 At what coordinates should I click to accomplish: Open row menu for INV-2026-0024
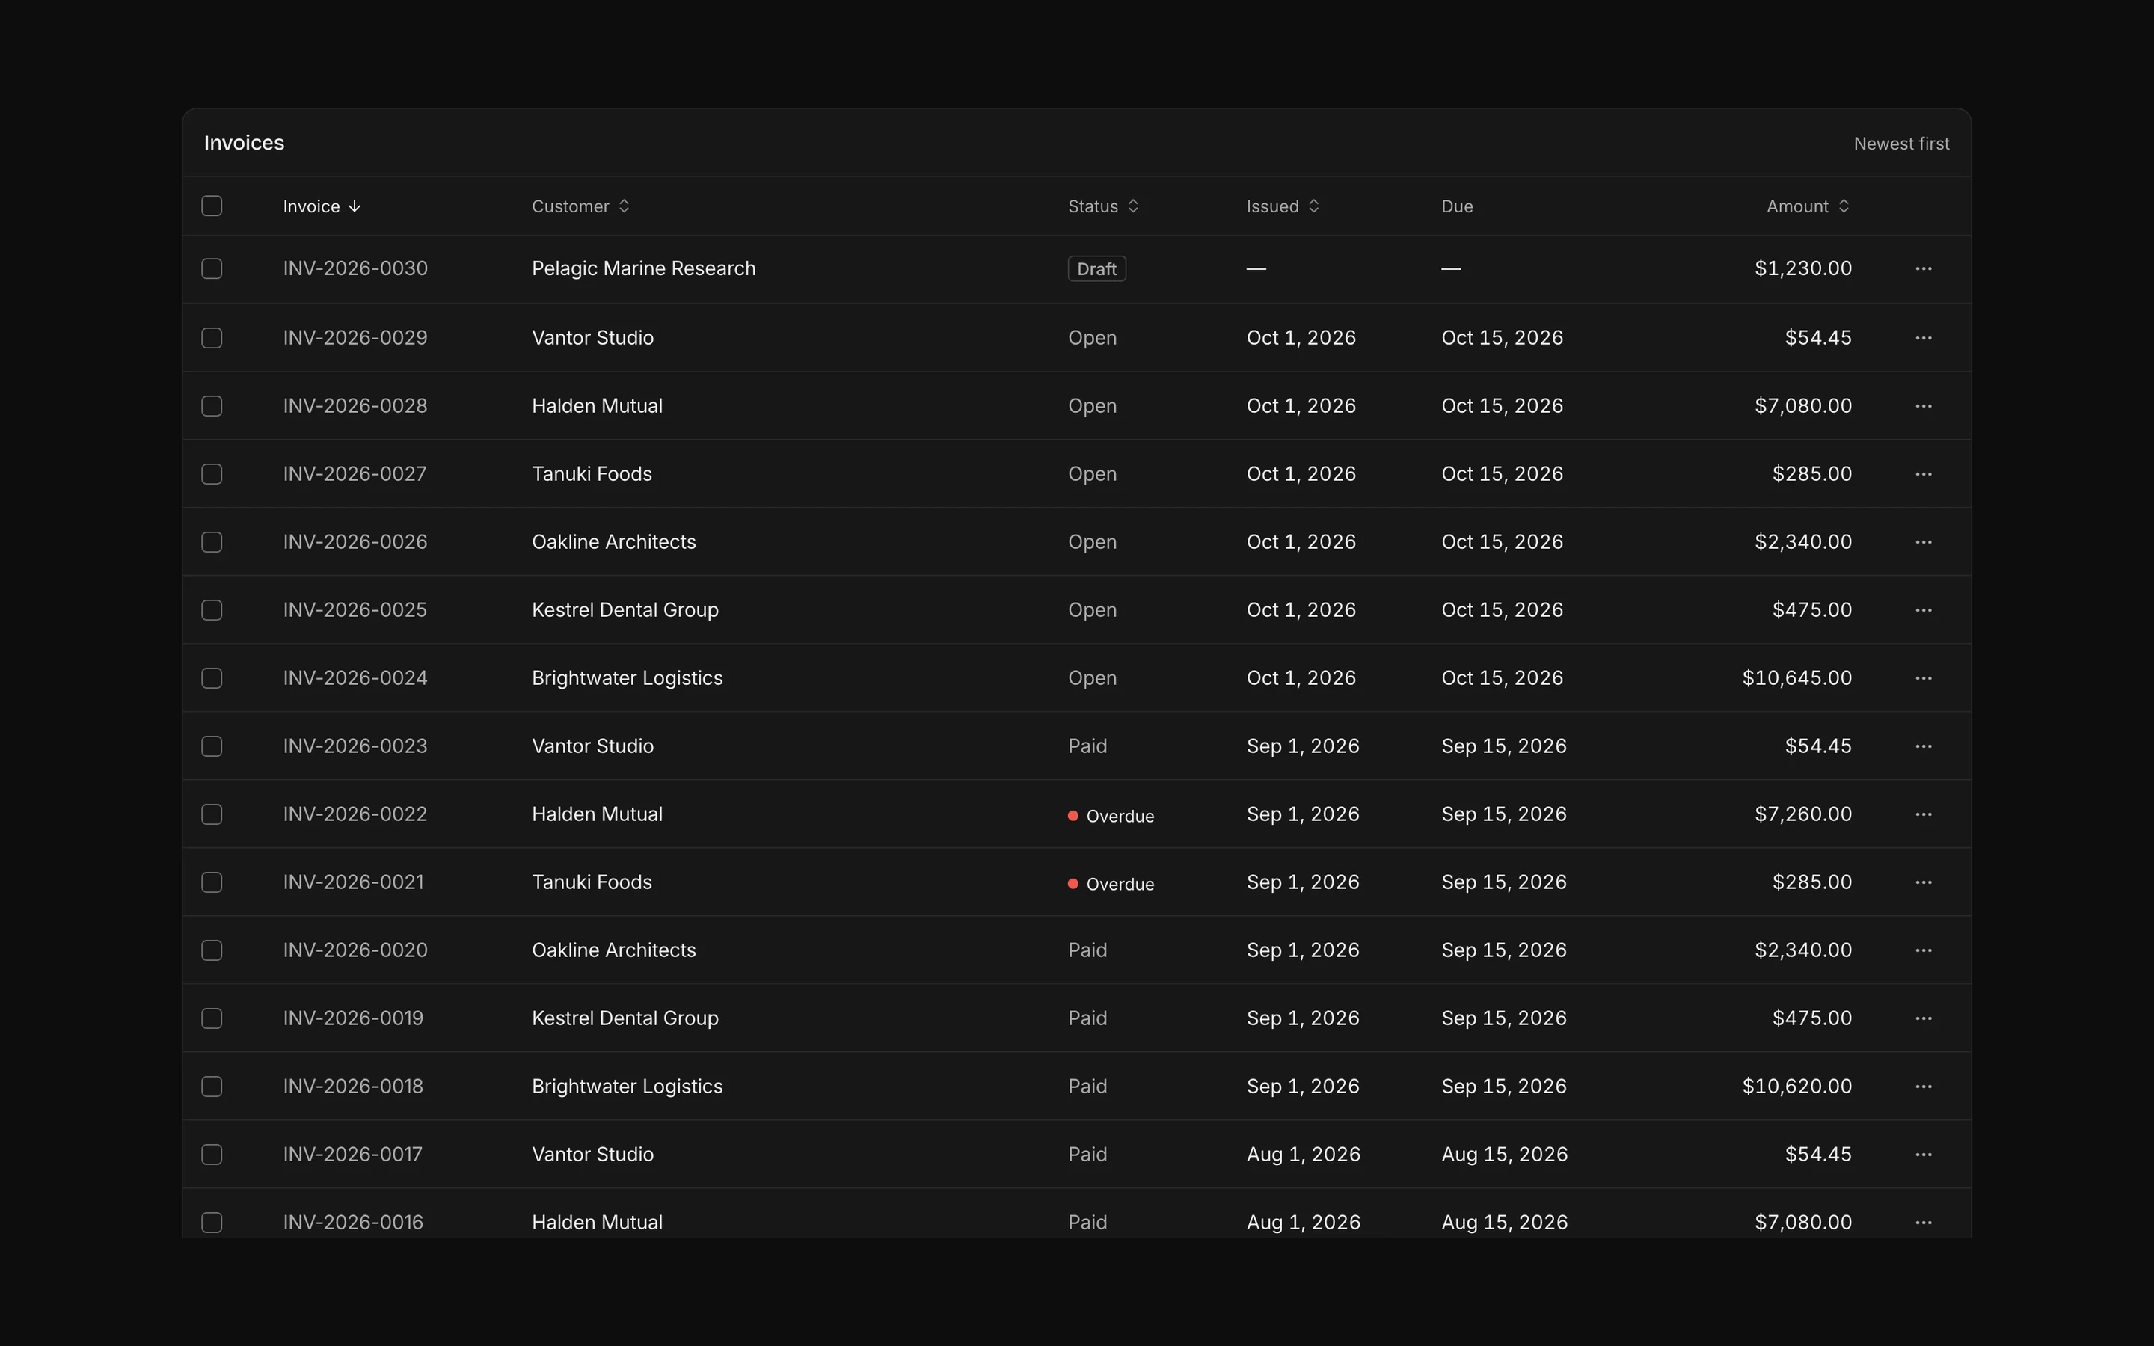pos(1923,678)
